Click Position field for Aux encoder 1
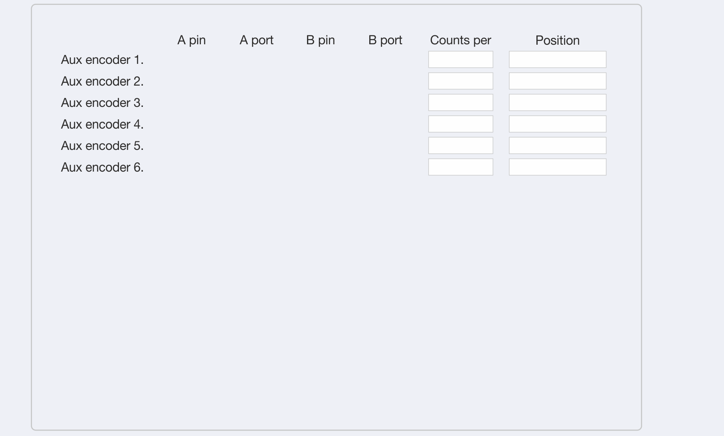Screen dimensions: 724x436 click(557, 60)
